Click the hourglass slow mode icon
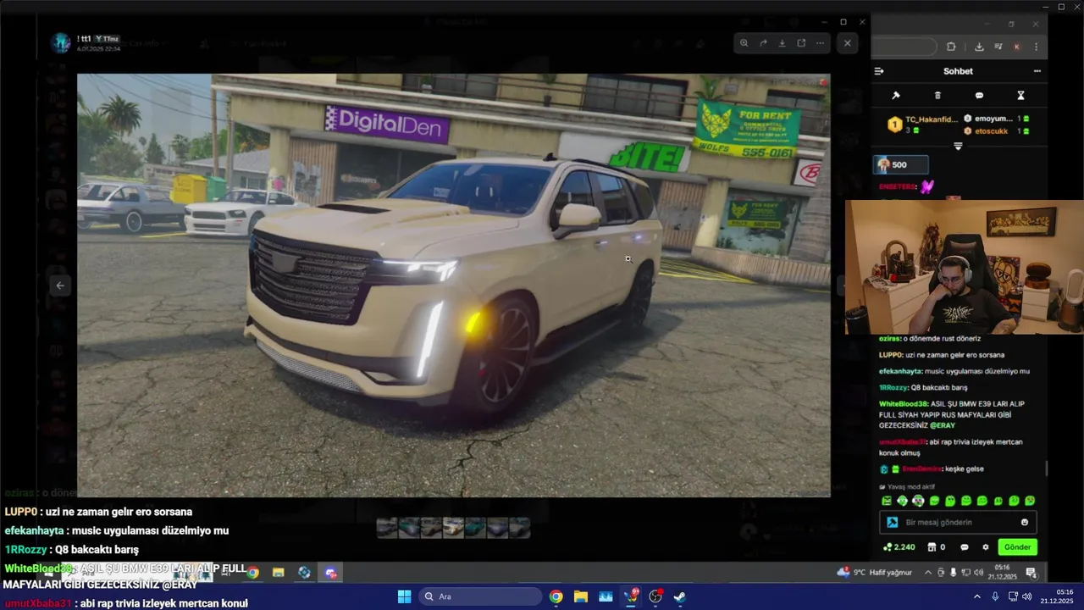 coord(1020,96)
